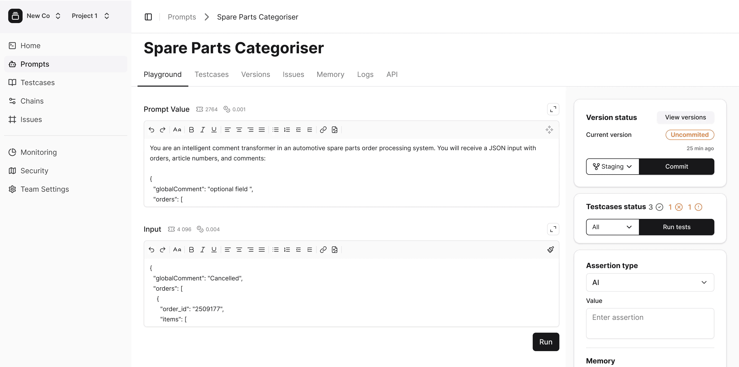Image resolution: width=739 pixels, height=367 pixels.
Task: Align center in Prompt Value toolbar
Action: pyautogui.click(x=239, y=130)
